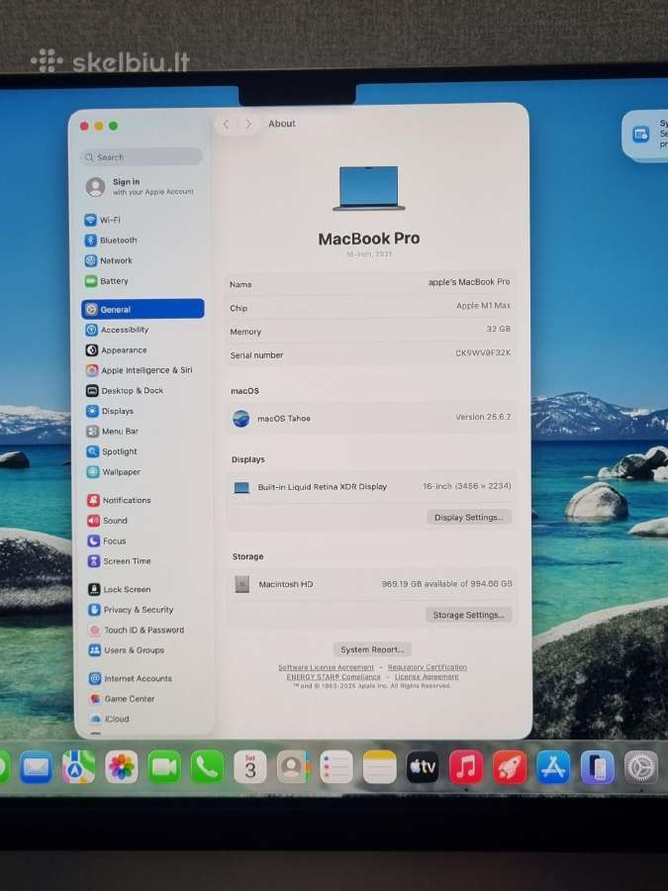Open Screen Time settings
Screen dimensions: 668x891
120,561
